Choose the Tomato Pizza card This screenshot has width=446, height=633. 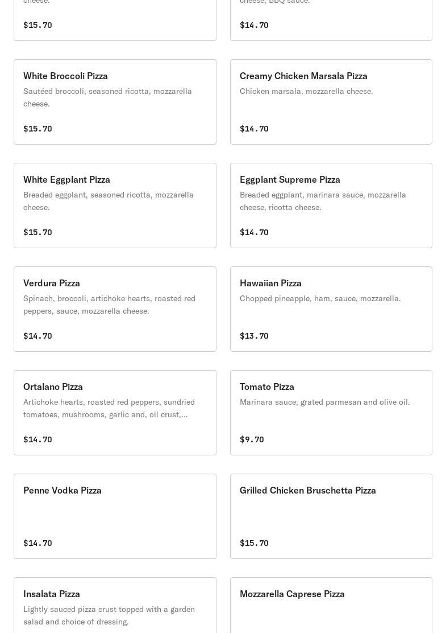tap(331, 413)
